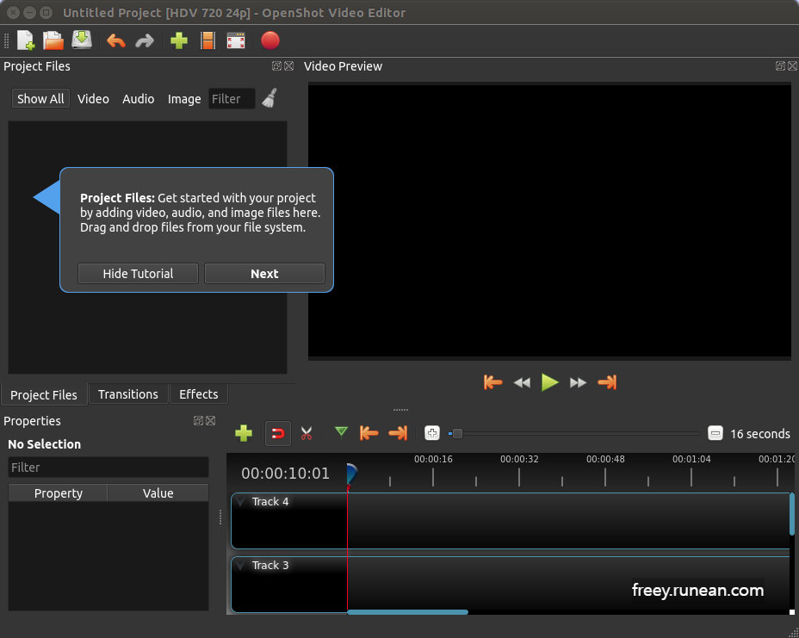Focus the Project Files filter field
This screenshot has width=799, height=638.
point(232,99)
